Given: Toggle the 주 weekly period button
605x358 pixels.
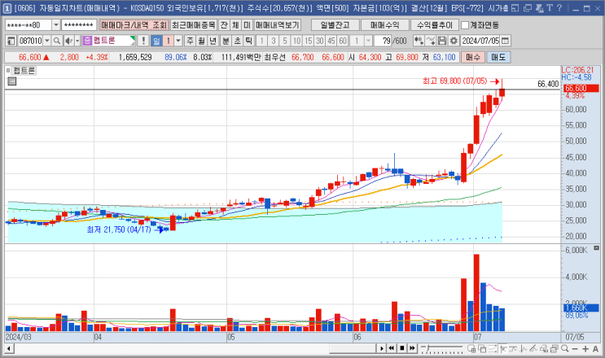Looking at the screenshot, I should (190, 41).
